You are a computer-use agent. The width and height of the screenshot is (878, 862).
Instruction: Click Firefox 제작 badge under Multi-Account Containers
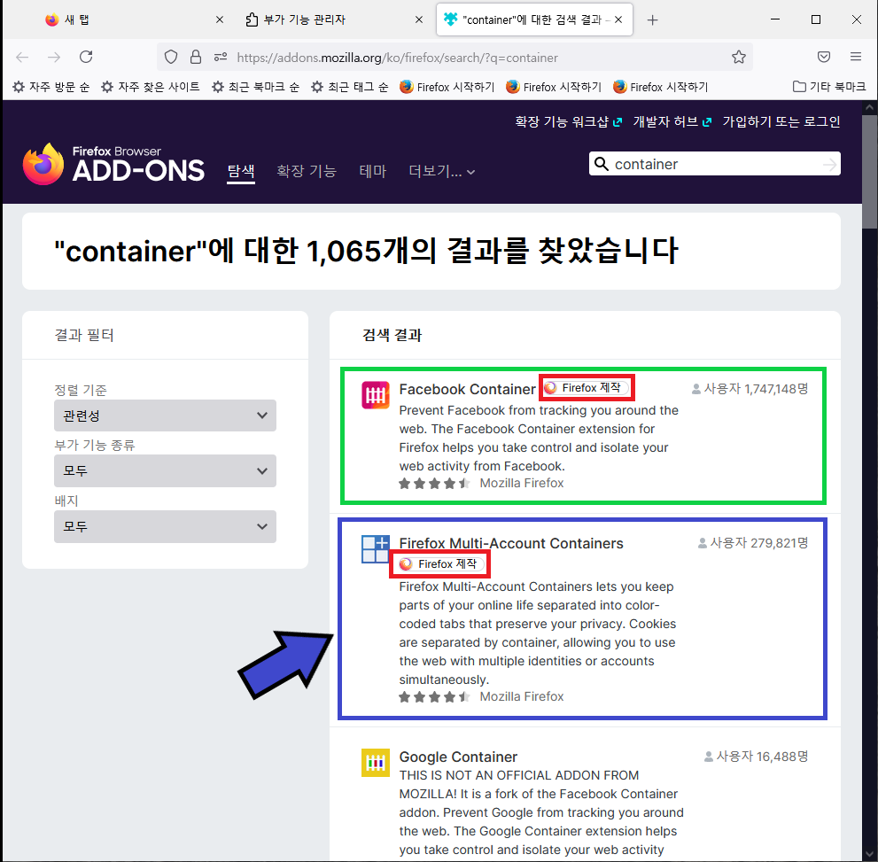pyautogui.click(x=440, y=563)
